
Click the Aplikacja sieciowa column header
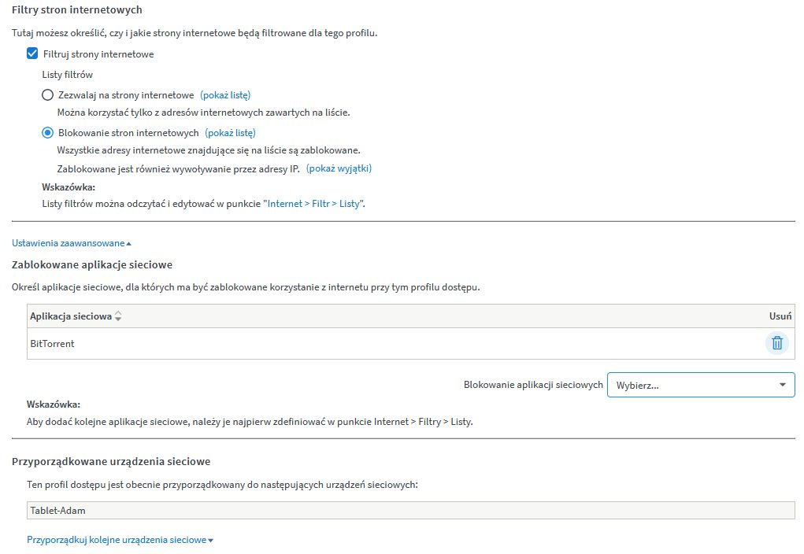click(70, 316)
